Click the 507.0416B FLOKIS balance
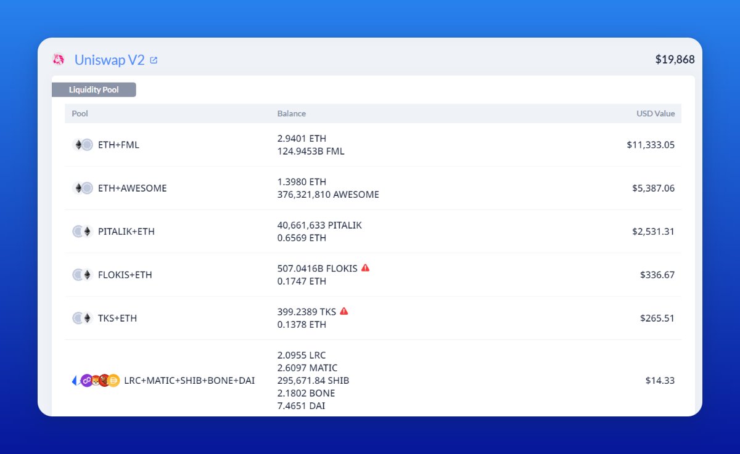740x454 pixels. coord(317,269)
